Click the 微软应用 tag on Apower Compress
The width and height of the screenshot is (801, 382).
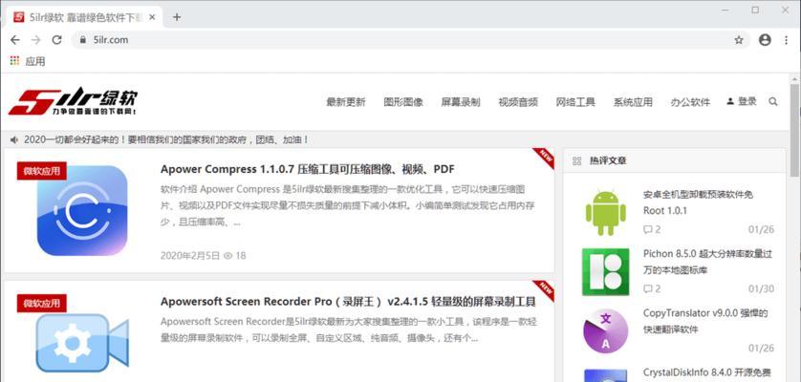tap(42, 171)
